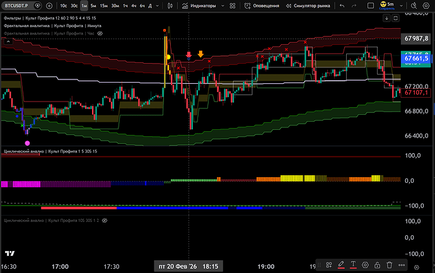Switch to the 1ч interval

pyautogui.click(x=125, y=6)
